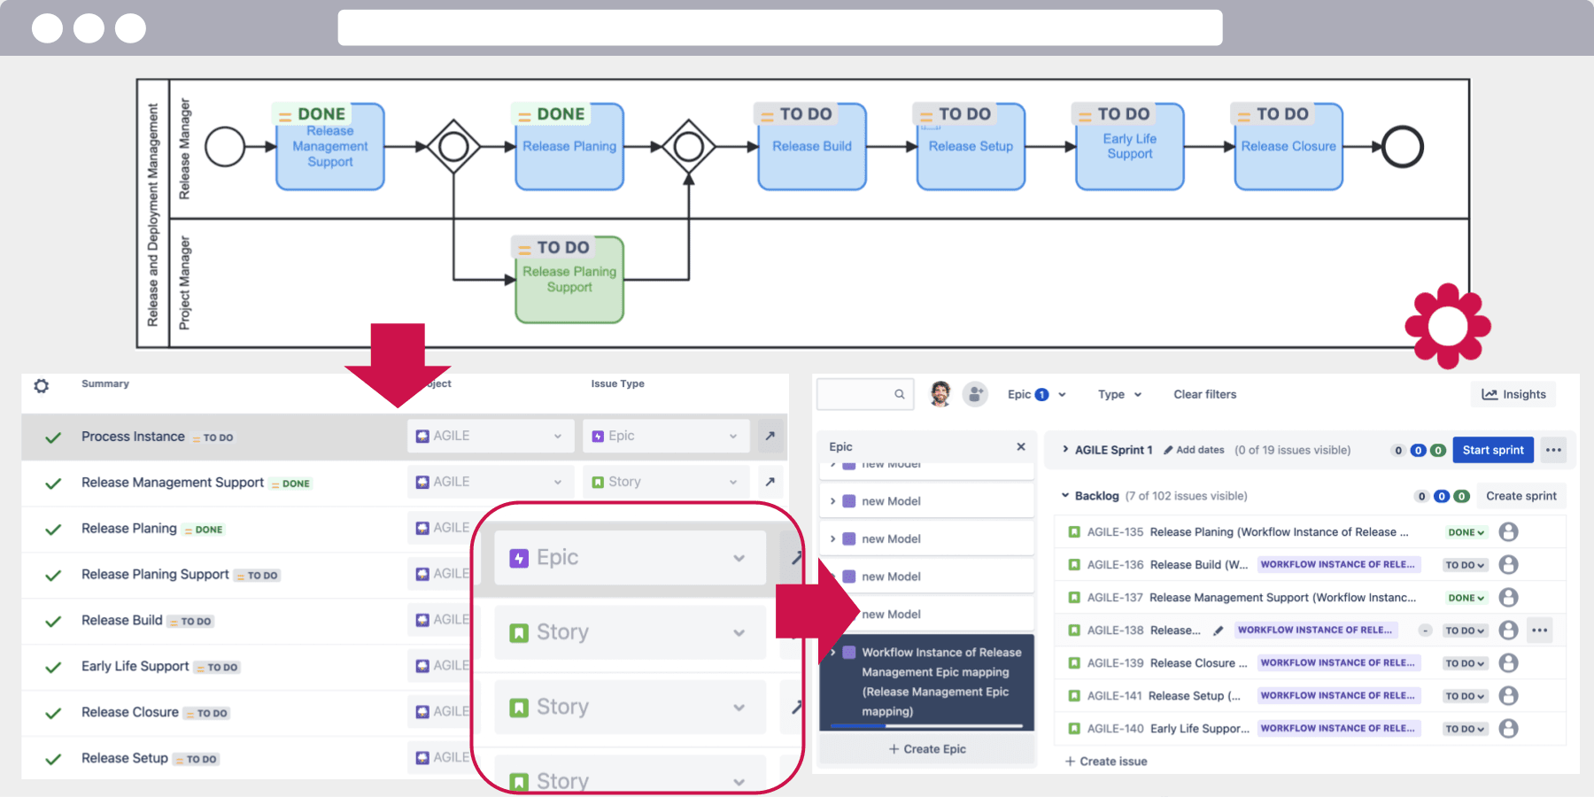Toggle the checkmark for Early Life Support row

point(53,668)
